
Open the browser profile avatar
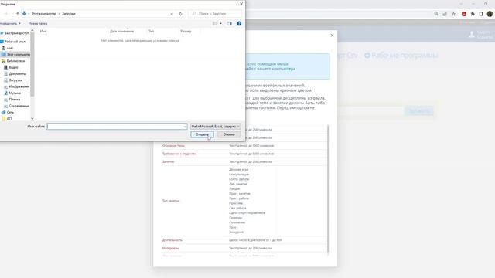point(490,14)
